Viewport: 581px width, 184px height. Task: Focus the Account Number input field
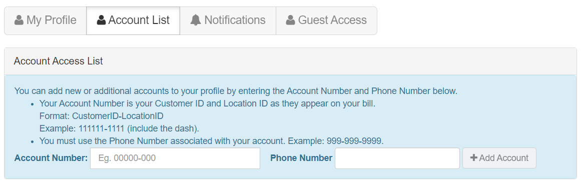tap(175, 158)
